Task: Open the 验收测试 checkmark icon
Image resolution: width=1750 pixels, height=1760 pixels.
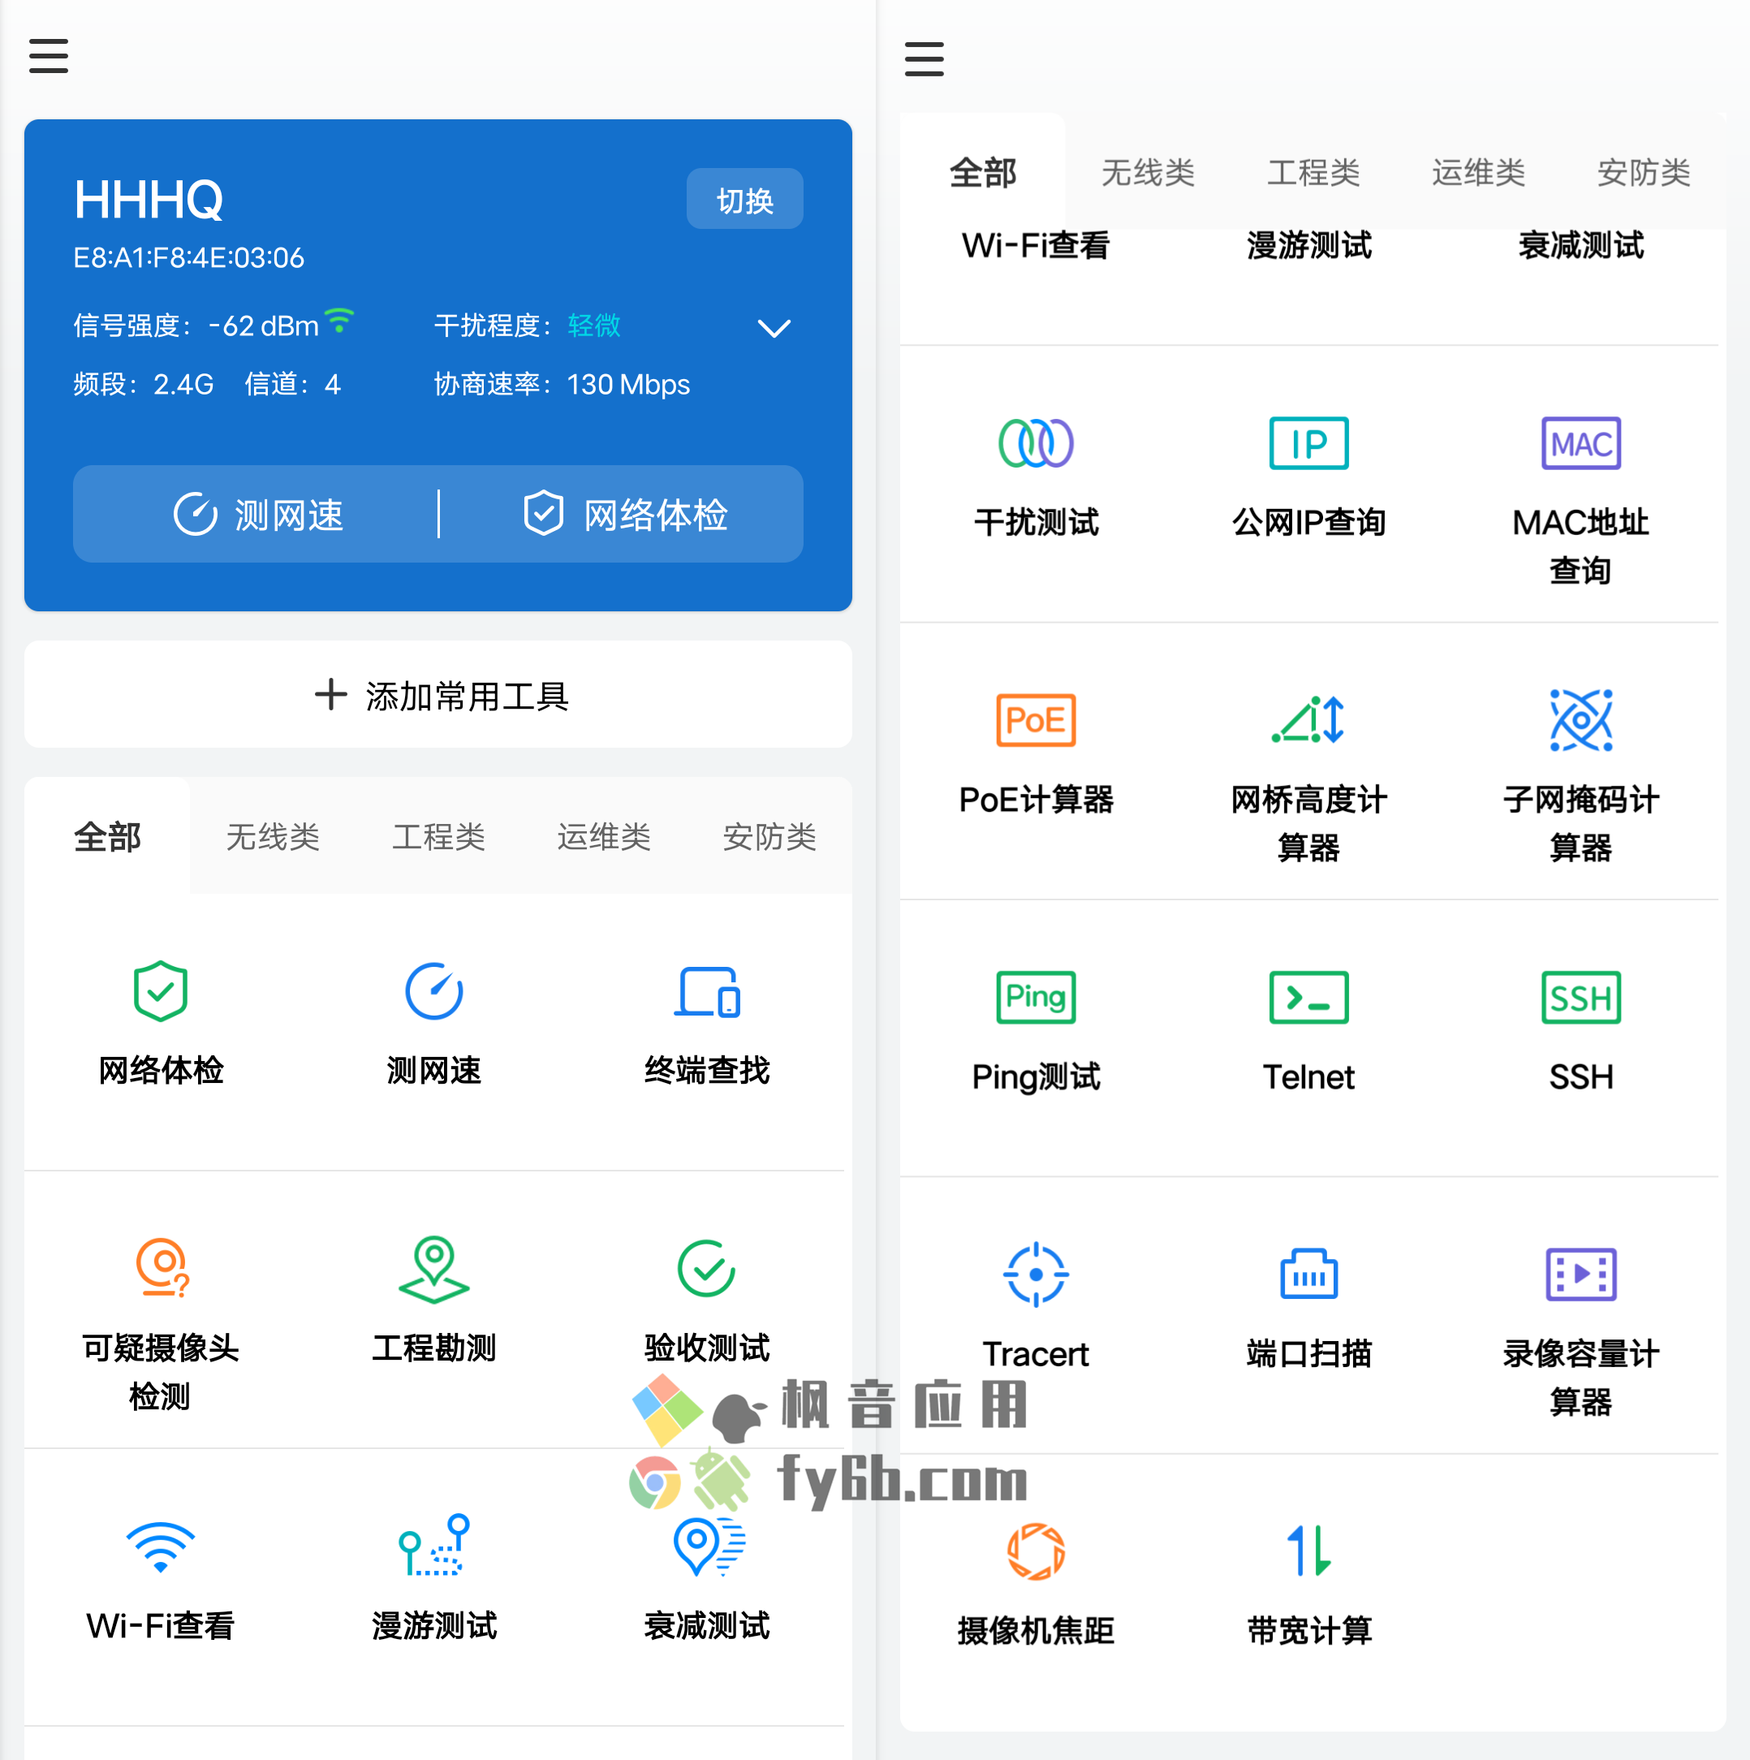Action: pos(707,1268)
